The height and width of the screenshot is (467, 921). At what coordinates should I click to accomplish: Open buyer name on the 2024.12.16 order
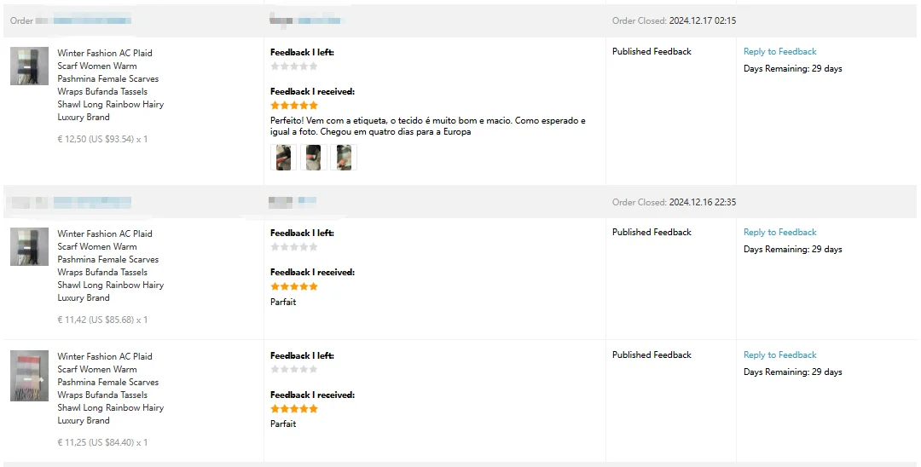tap(292, 202)
